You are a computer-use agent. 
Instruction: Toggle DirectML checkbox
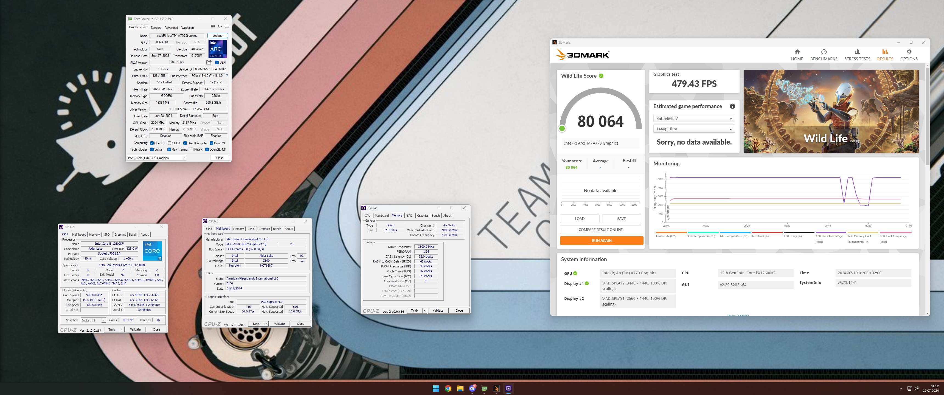[x=211, y=143]
